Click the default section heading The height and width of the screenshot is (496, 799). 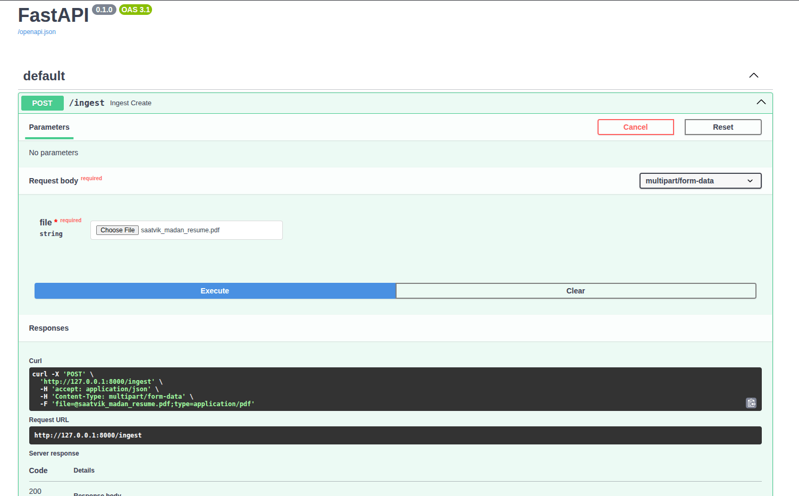point(44,76)
